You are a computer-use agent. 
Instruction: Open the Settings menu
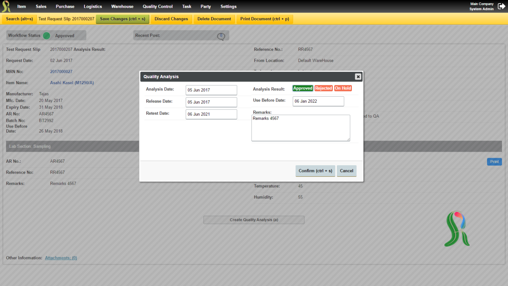[x=228, y=6]
